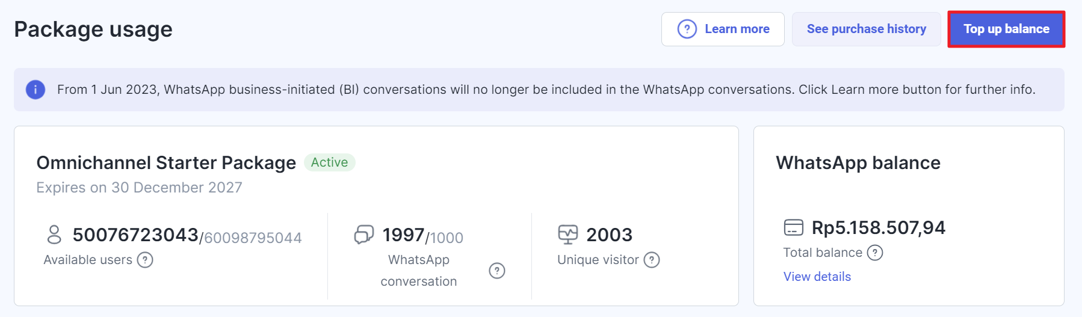The width and height of the screenshot is (1082, 317).
Task: Open help tooltip for Unique visitor
Action: coord(652,260)
